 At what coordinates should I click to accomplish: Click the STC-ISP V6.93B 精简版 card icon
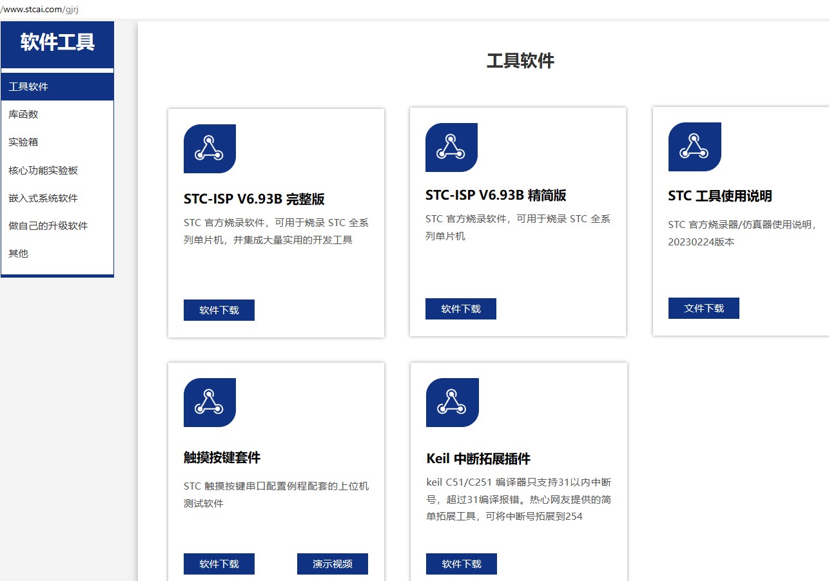(451, 148)
